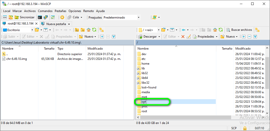Show local directory tree icon
This screenshot has width=270, height=131.
(x=102, y=30)
